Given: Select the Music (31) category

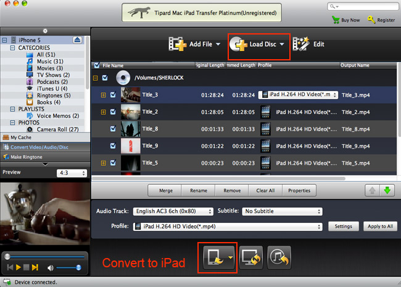Looking at the screenshot, I should 50,62.
